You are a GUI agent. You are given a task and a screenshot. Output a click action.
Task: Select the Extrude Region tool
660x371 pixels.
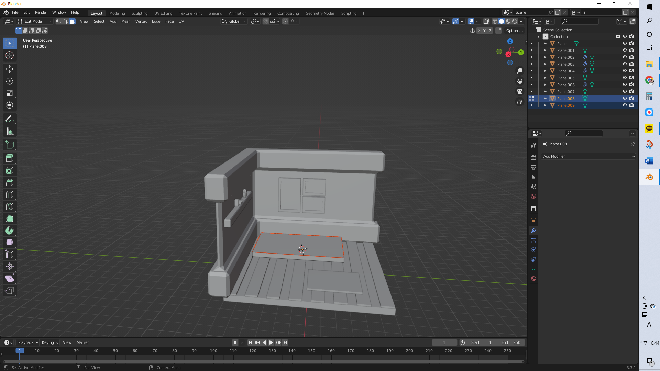click(10, 158)
